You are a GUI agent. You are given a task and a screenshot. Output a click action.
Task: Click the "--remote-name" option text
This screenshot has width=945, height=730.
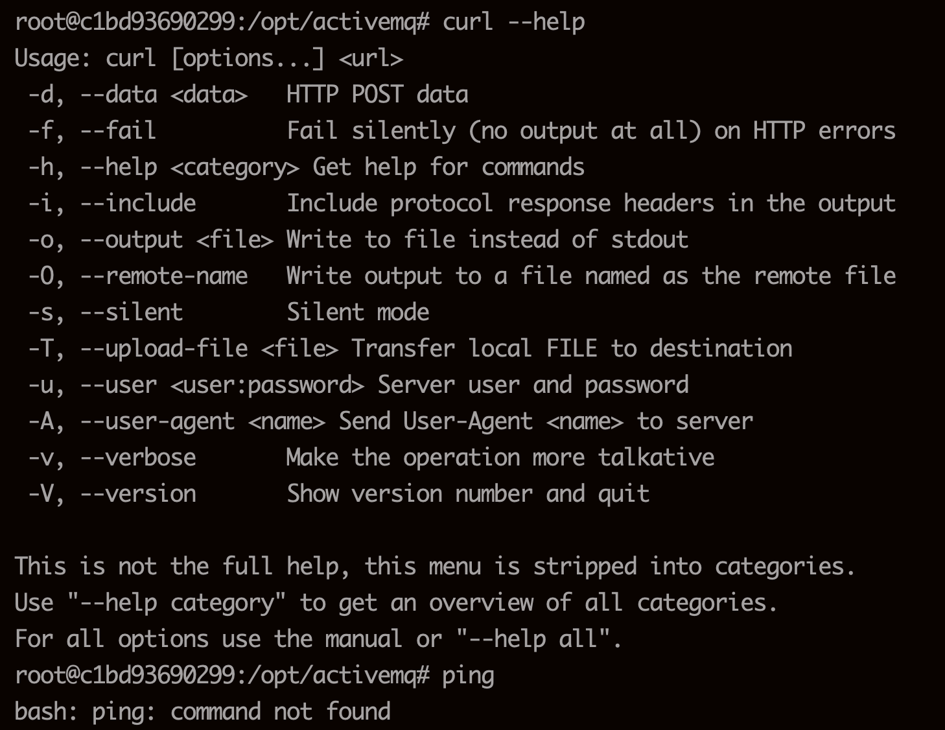point(163,276)
